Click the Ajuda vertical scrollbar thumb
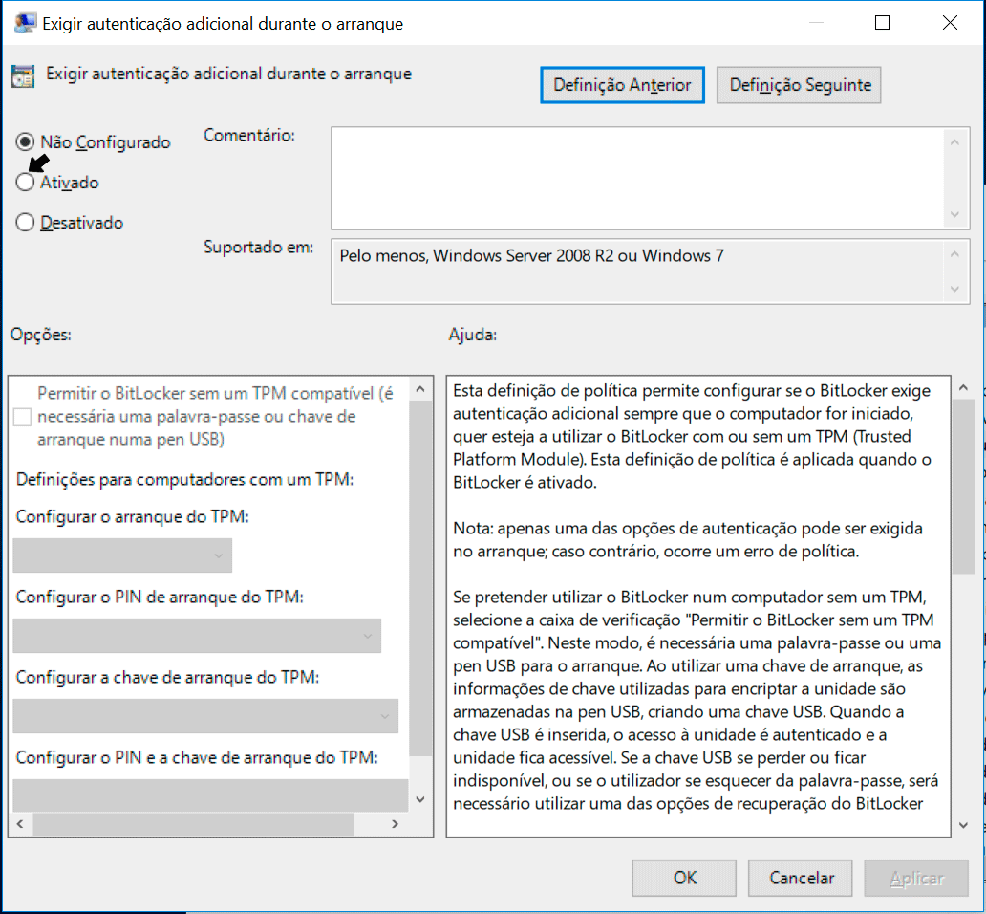 pyautogui.click(x=963, y=487)
